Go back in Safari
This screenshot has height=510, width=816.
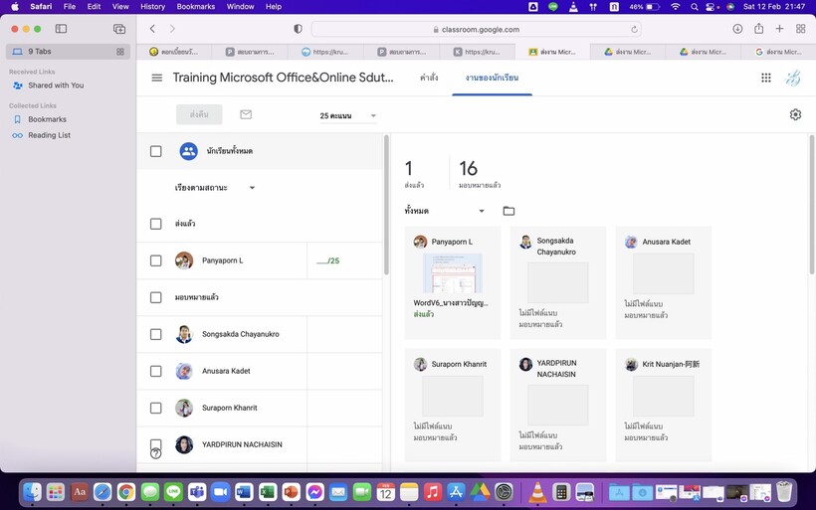click(152, 29)
